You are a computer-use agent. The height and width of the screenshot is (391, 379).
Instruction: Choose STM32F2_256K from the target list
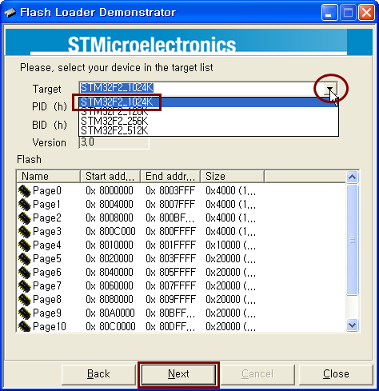[x=114, y=122]
